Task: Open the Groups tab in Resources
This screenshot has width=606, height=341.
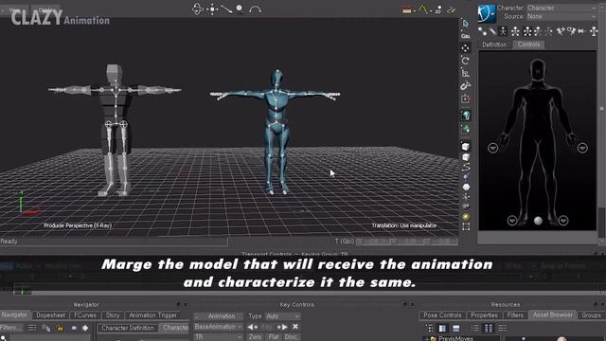Action: [x=591, y=315]
